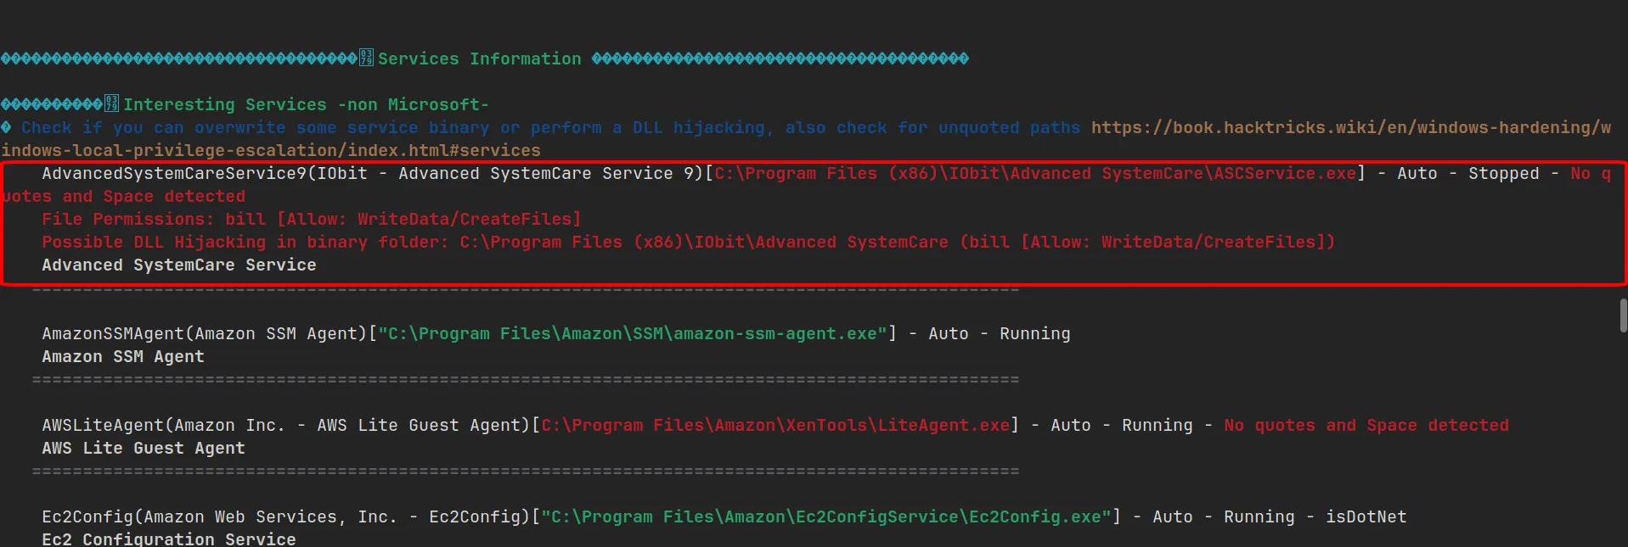Select the Ec2Config.exe binary path
The height and width of the screenshot is (547, 1628).
coord(826,516)
